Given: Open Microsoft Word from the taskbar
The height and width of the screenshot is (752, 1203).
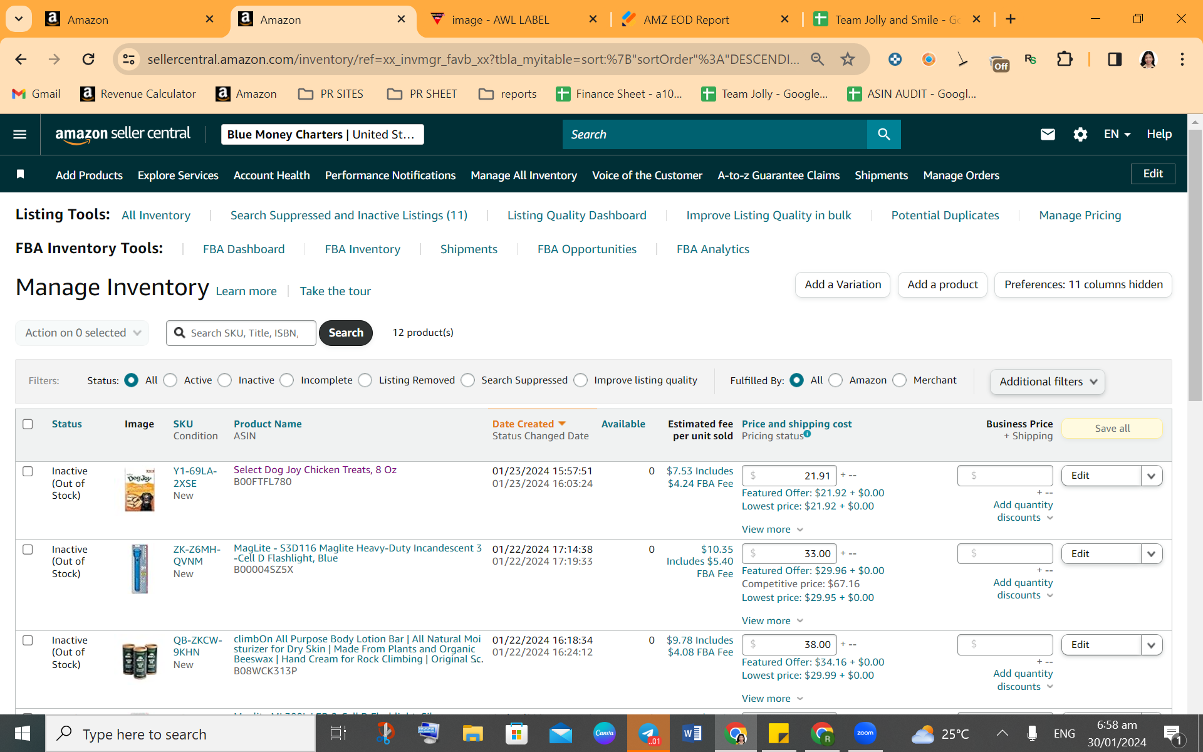Looking at the screenshot, I should [x=692, y=734].
